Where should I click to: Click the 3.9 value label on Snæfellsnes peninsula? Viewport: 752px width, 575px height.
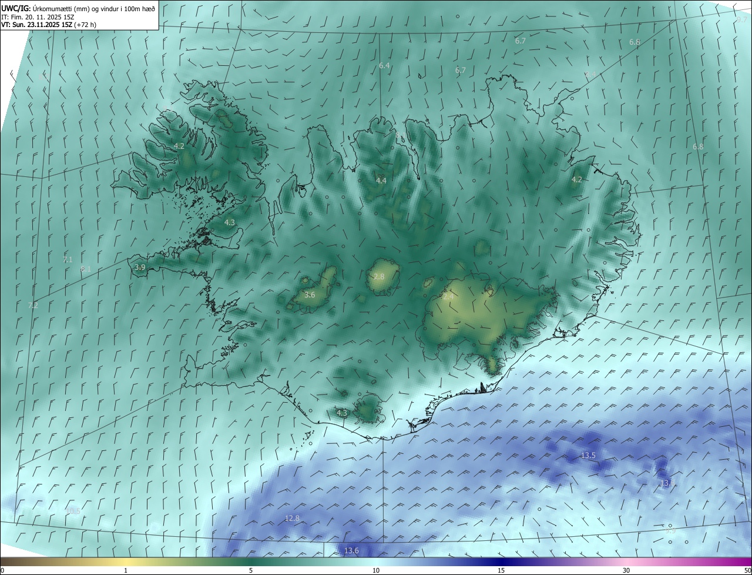tap(140, 267)
